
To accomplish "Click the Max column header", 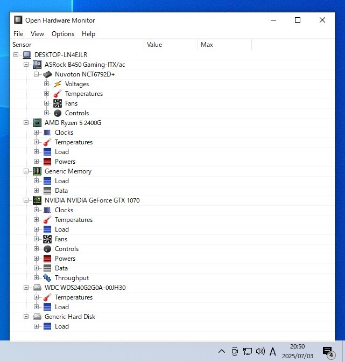I will click(x=224, y=45).
